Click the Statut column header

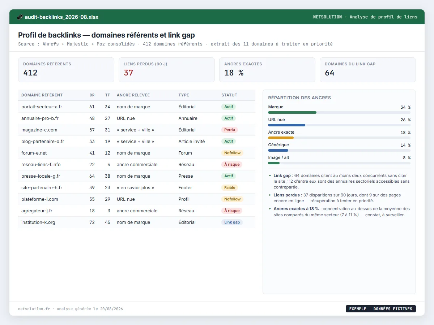pos(229,95)
